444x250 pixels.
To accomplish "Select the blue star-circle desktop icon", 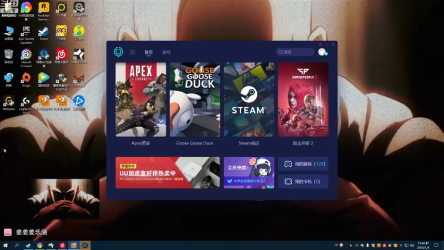I will pyautogui.click(x=79, y=103).
